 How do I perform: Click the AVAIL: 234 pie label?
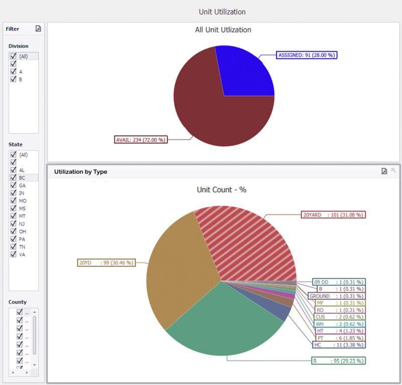click(x=141, y=140)
